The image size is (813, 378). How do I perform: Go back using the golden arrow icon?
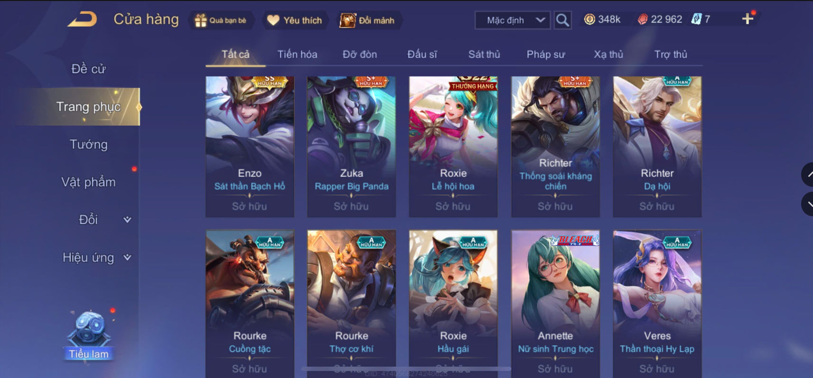[x=82, y=19]
